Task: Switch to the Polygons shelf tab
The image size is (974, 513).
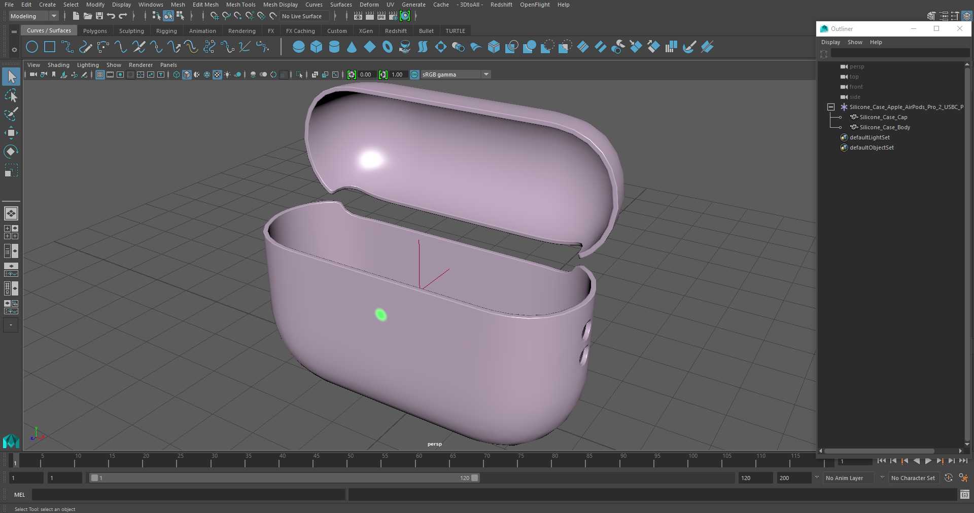Action: [95, 31]
